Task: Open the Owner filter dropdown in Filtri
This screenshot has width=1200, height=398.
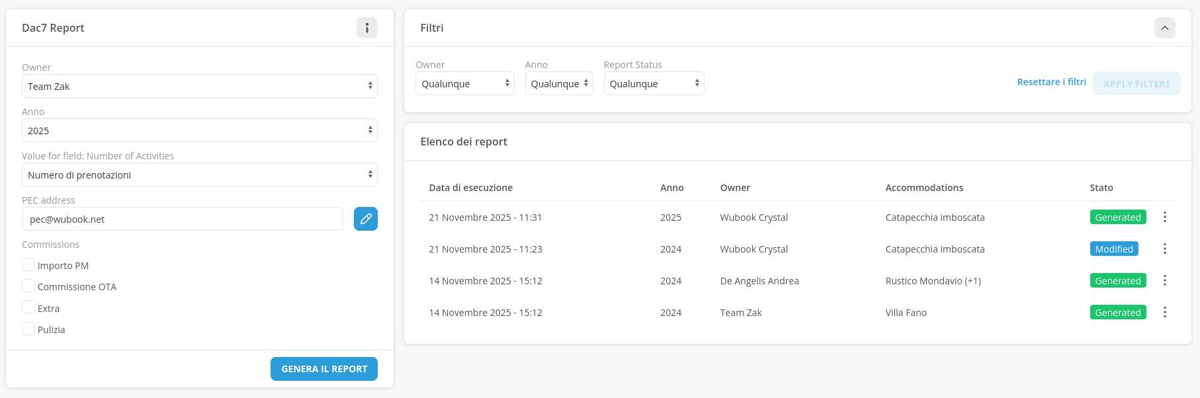Action: pyautogui.click(x=464, y=83)
